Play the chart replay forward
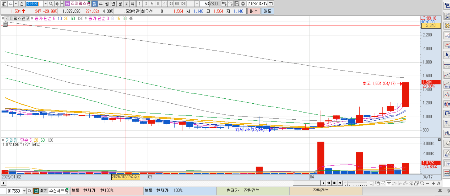This screenshot has width=450, height=196. coord(323,183)
